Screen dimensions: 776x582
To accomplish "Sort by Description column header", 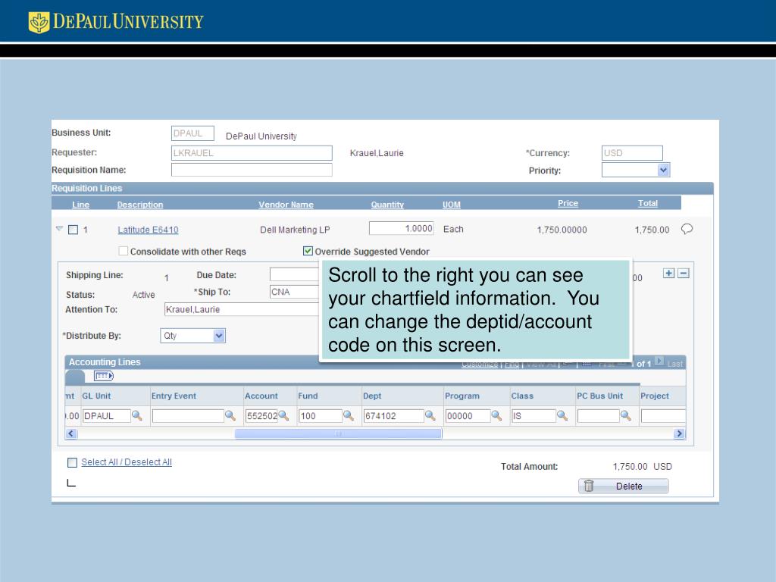I will pos(140,205).
